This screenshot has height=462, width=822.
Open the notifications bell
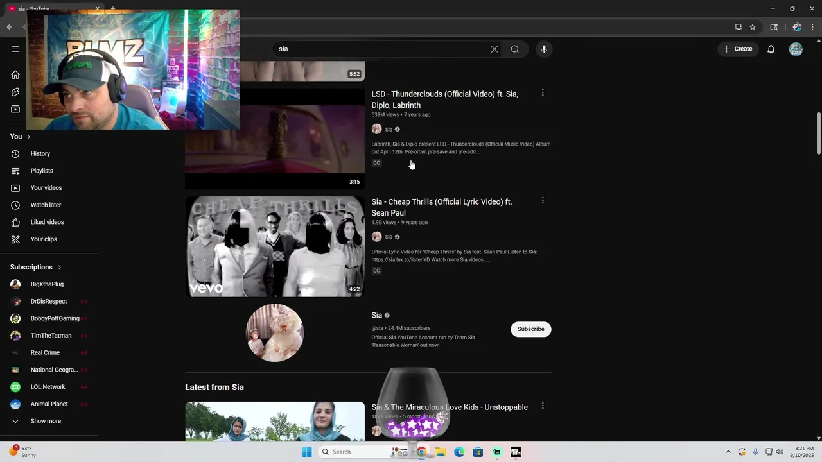point(771,49)
